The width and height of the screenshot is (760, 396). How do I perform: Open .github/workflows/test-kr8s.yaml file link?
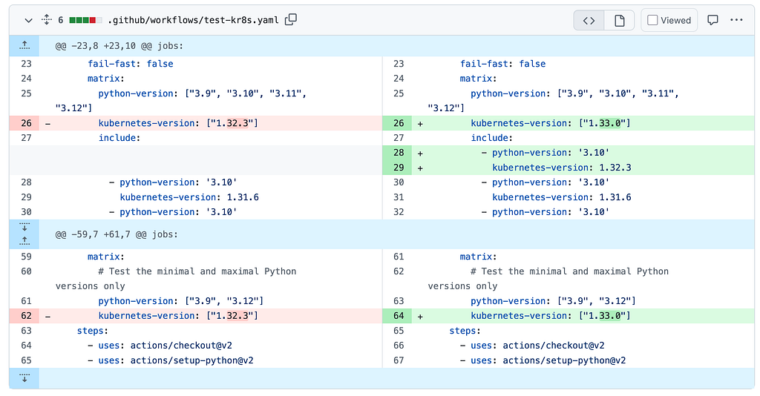coord(193,20)
